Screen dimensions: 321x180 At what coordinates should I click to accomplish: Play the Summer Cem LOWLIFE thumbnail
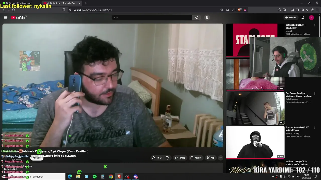(255, 142)
